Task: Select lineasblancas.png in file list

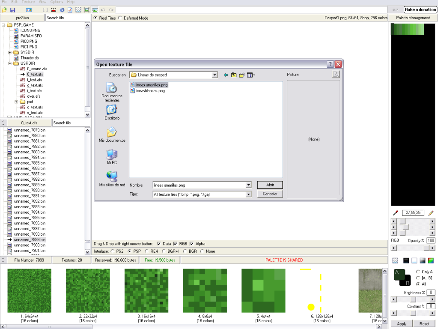Action: point(147,91)
